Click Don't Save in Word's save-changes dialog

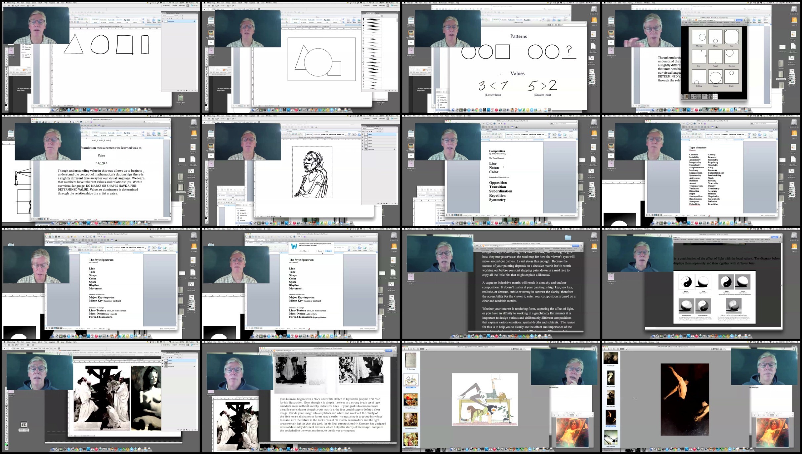tap(304, 251)
